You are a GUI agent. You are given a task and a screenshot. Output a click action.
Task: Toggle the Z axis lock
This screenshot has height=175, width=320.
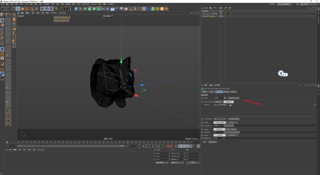coord(51,9)
